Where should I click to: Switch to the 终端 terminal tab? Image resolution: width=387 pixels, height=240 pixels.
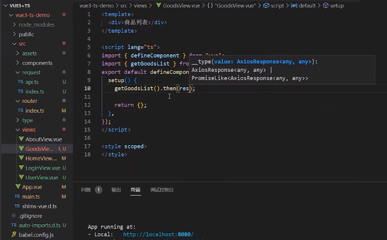pos(135,190)
